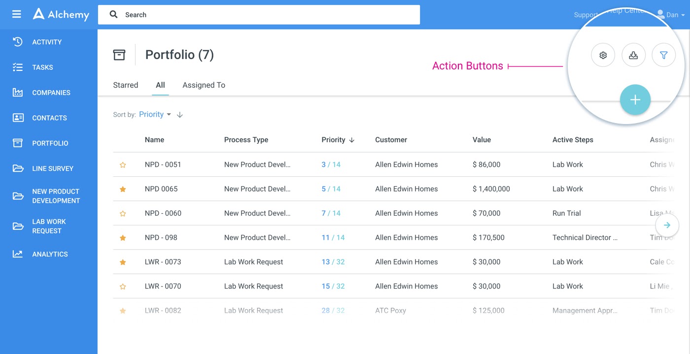
Task: Unstar the NPD 0065 row
Action: [x=123, y=189]
